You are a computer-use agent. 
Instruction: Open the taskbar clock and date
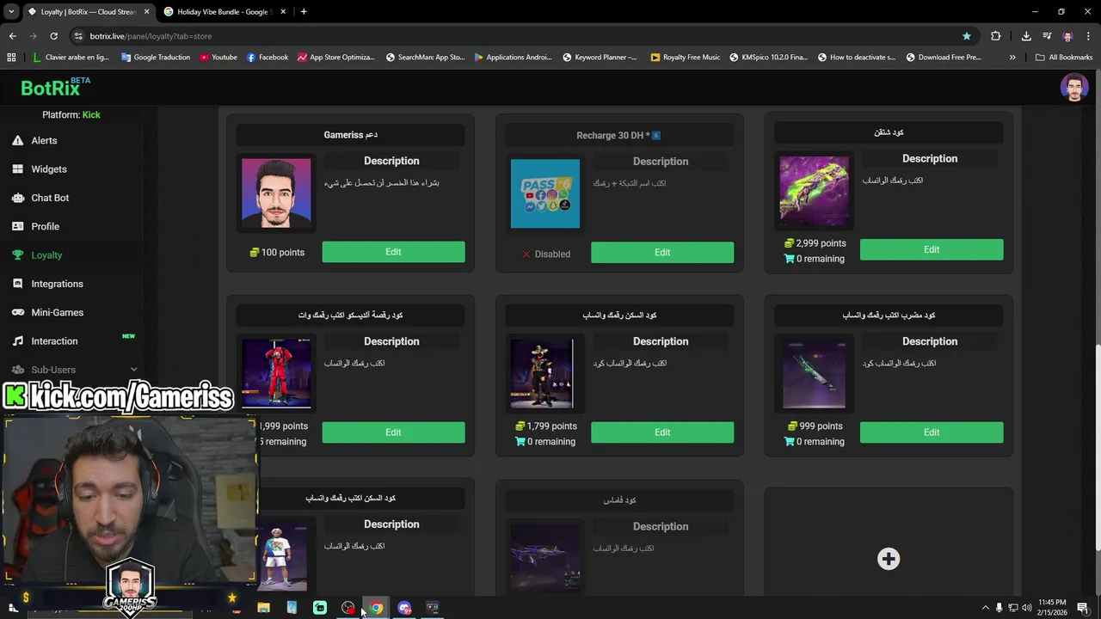[1052, 608]
